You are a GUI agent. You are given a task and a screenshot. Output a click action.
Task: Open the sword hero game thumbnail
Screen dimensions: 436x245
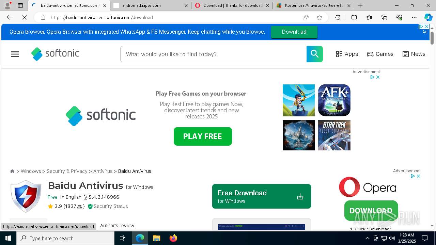click(299, 100)
